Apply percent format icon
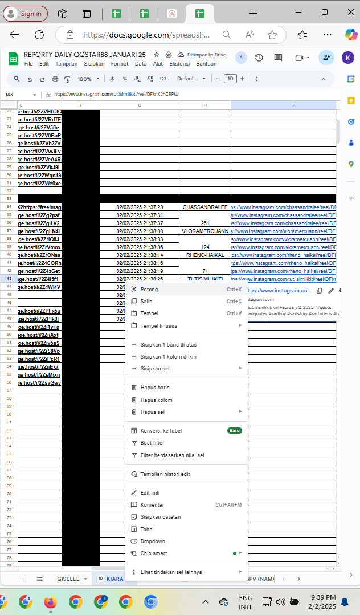The width and height of the screenshot is (360, 615). (x=125, y=79)
